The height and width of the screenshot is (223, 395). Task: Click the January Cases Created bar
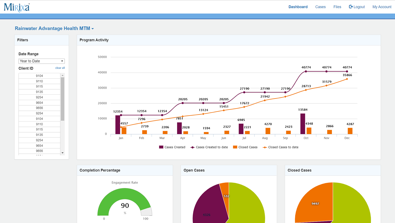[118, 125]
